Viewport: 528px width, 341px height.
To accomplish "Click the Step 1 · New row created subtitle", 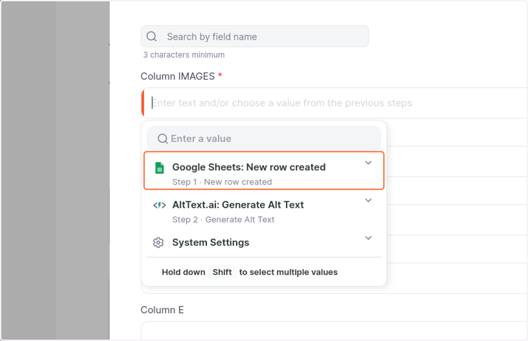I will tap(222, 182).
